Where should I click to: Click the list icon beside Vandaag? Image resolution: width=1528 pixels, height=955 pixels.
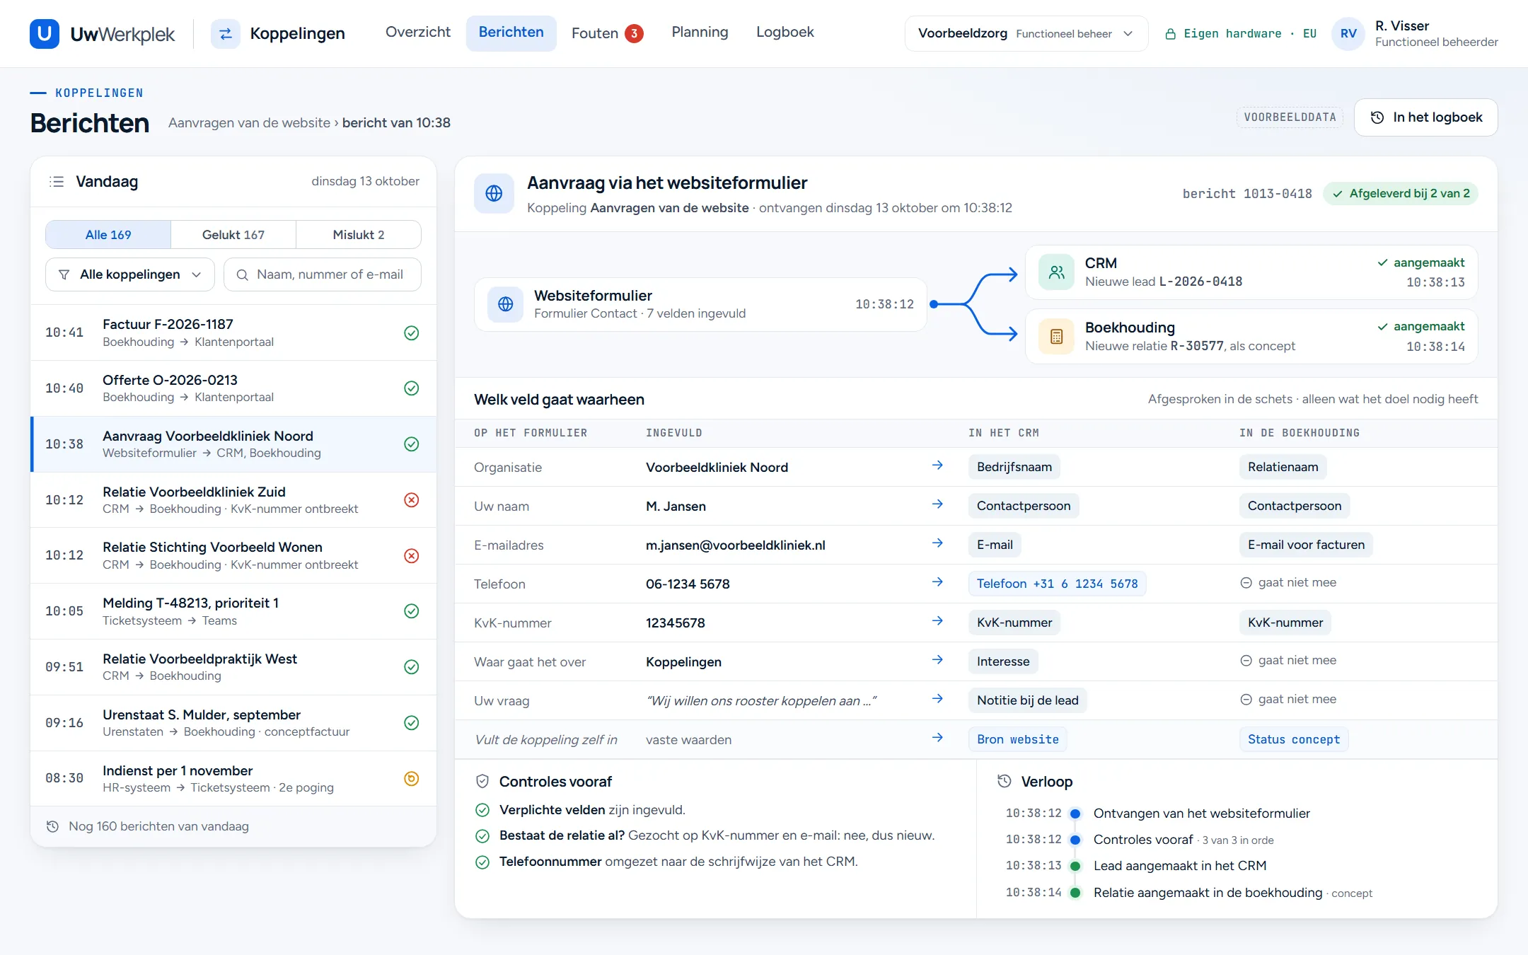[57, 182]
